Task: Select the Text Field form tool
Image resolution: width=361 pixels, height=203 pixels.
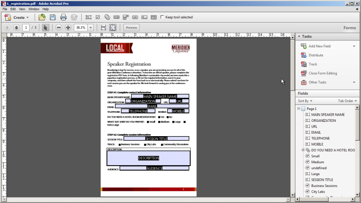Action: pyautogui.click(x=88, y=17)
